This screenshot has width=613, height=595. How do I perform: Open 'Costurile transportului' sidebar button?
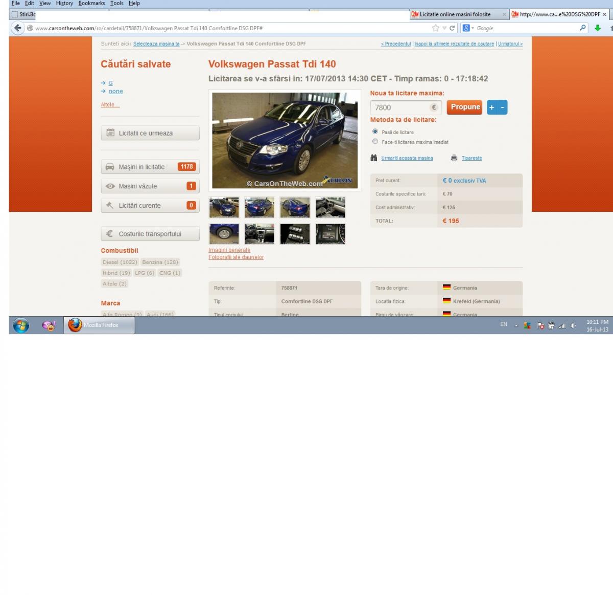[x=150, y=234]
